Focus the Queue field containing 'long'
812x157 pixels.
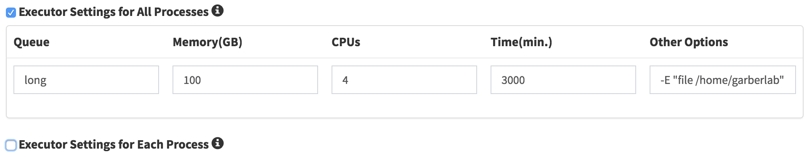coord(86,80)
